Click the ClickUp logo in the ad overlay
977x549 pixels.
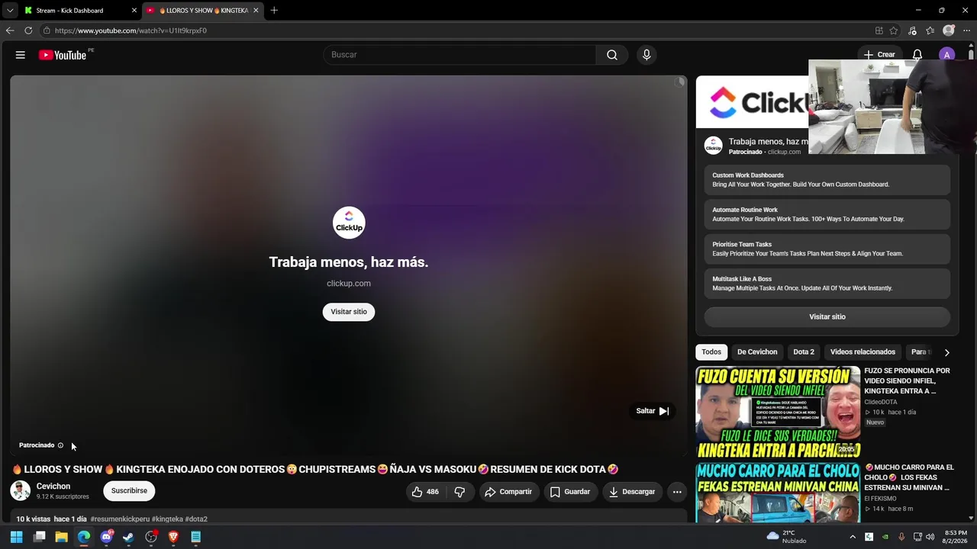tap(349, 223)
